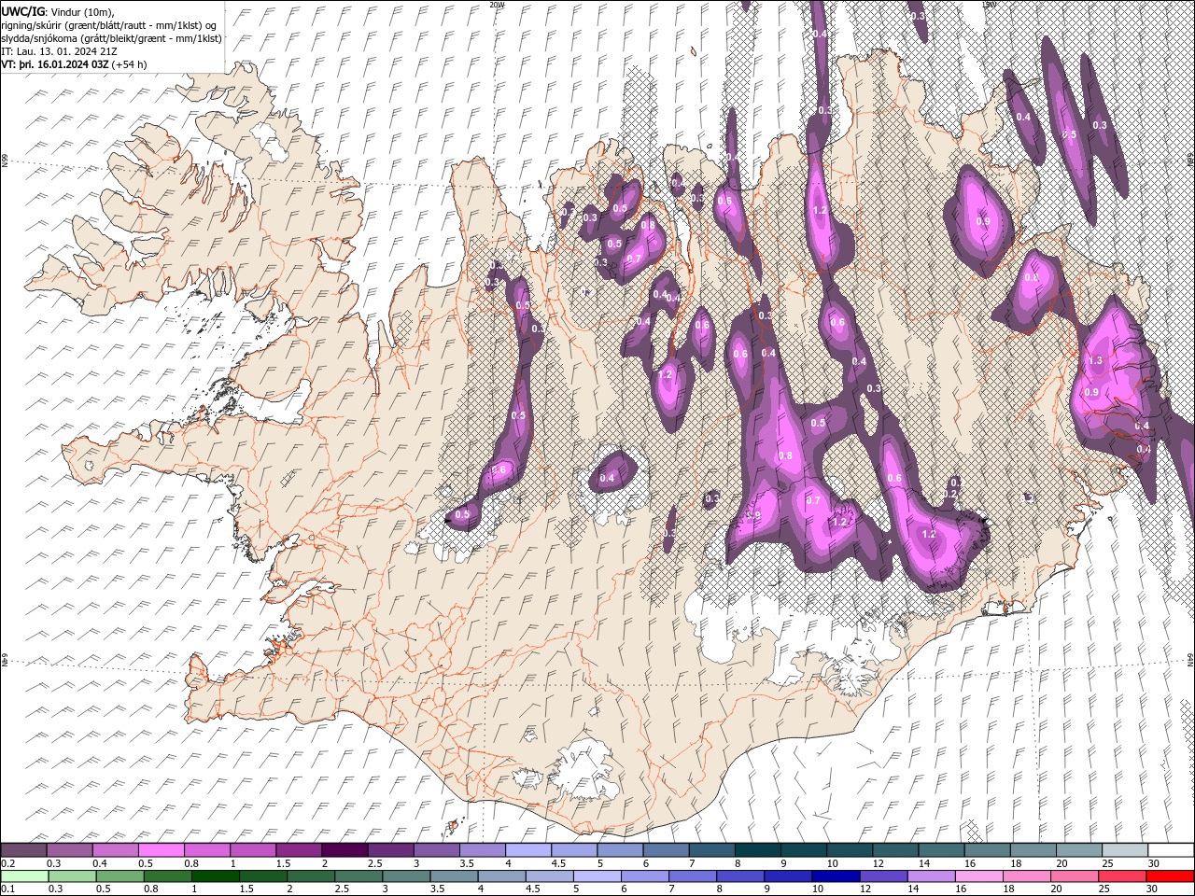Select the 5 light blue swatch in lower scale
Viewport: 1195px width, 896px height.
(597, 876)
